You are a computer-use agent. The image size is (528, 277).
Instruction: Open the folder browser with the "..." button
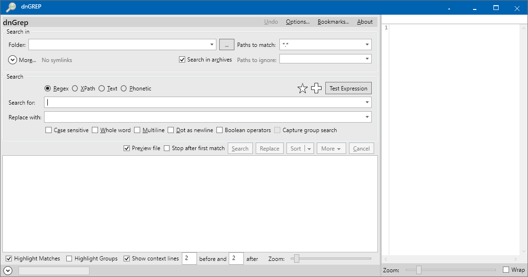tap(226, 44)
